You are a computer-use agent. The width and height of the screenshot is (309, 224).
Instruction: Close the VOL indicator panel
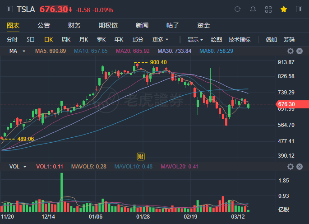300,167
